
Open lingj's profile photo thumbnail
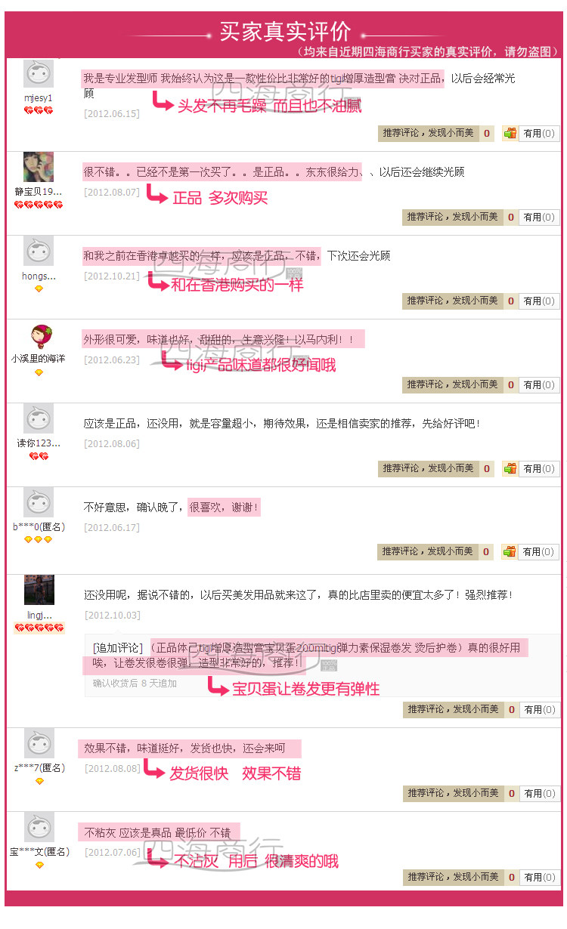click(x=39, y=590)
